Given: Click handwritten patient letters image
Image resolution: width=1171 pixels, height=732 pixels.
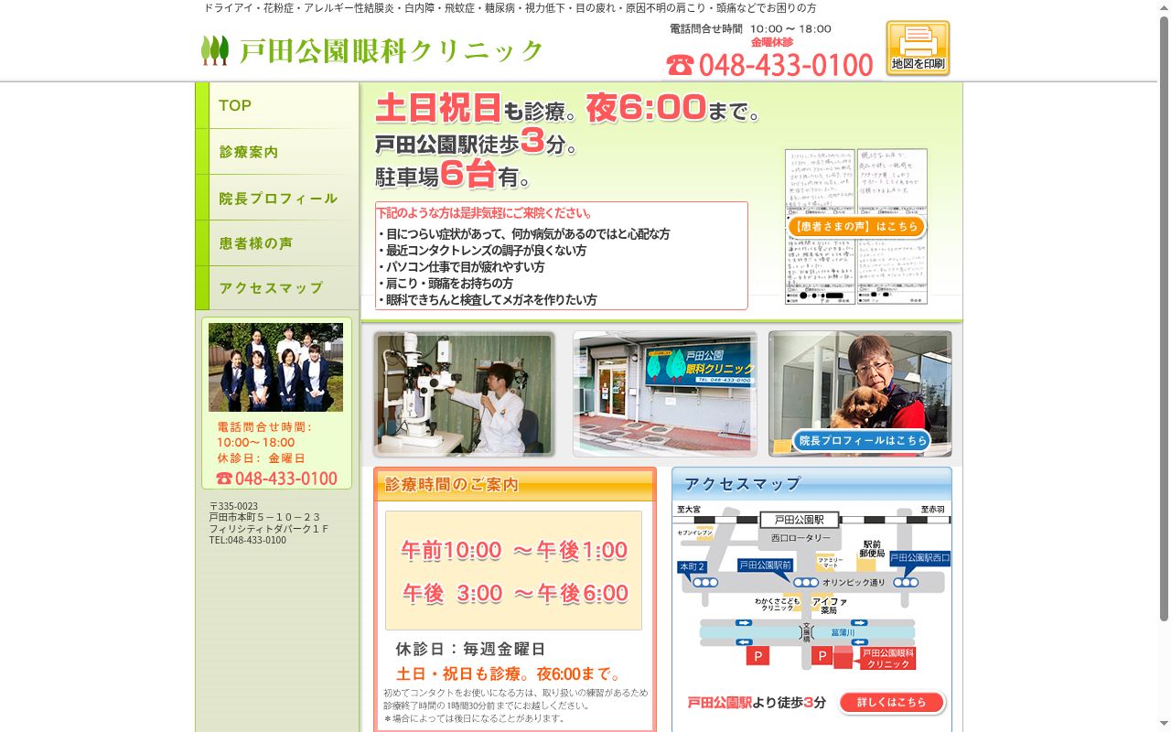Looking at the screenshot, I should (x=856, y=226).
